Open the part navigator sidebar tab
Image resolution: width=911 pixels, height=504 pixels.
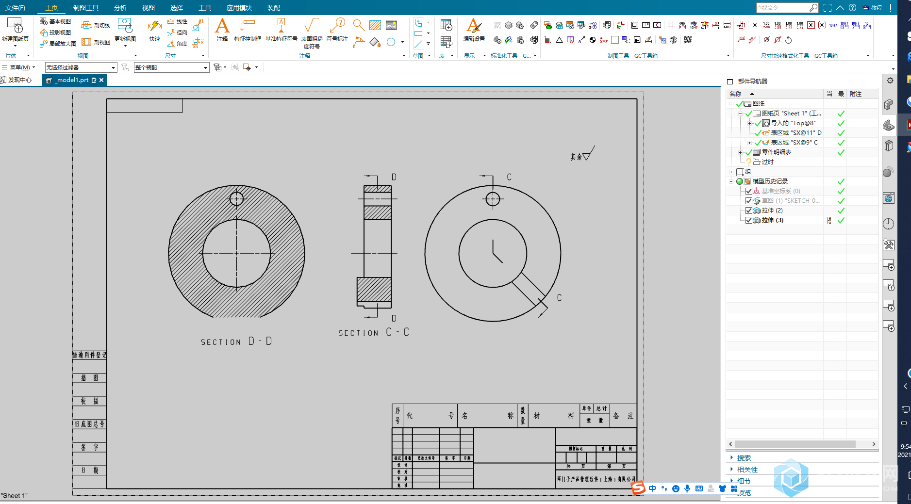[889, 126]
